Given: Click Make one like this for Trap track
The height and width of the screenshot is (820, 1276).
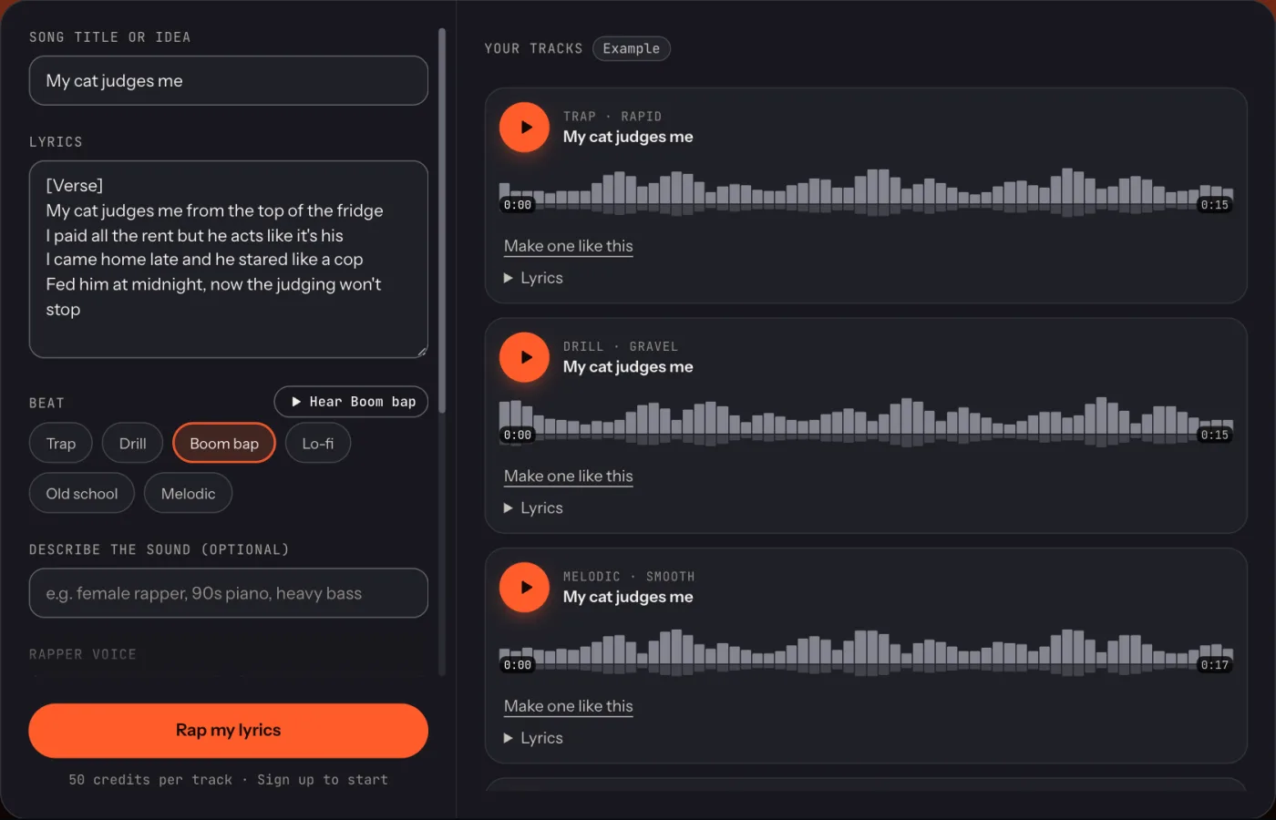Looking at the screenshot, I should pos(569,246).
